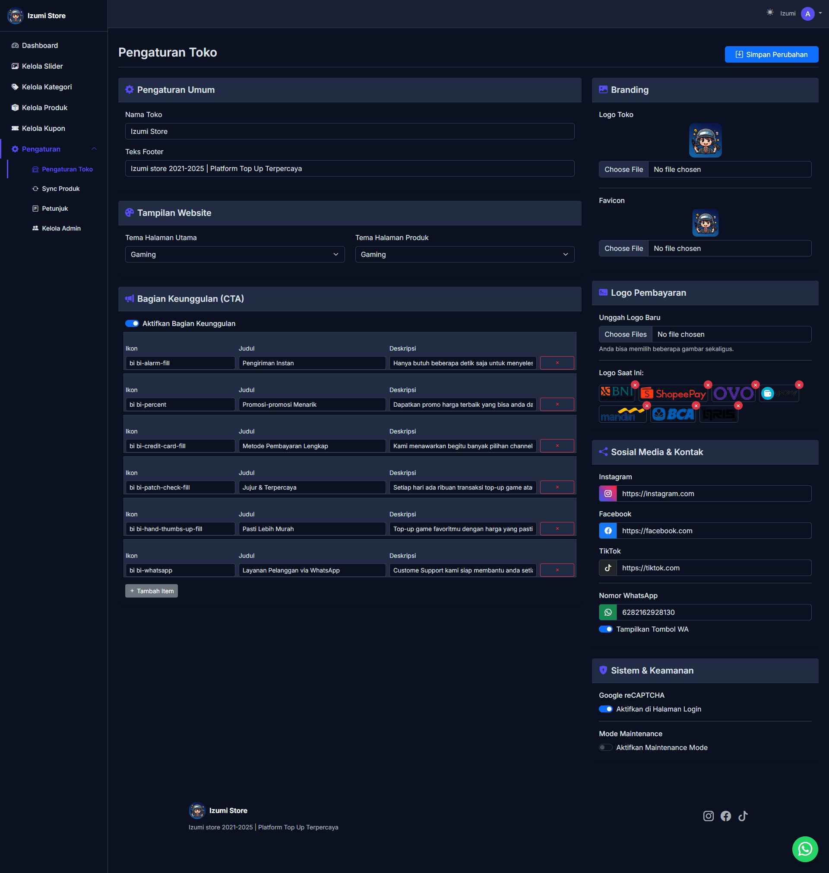Click the floating WhatsApp chat icon
829x873 pixels.
(x=805, y=849)
